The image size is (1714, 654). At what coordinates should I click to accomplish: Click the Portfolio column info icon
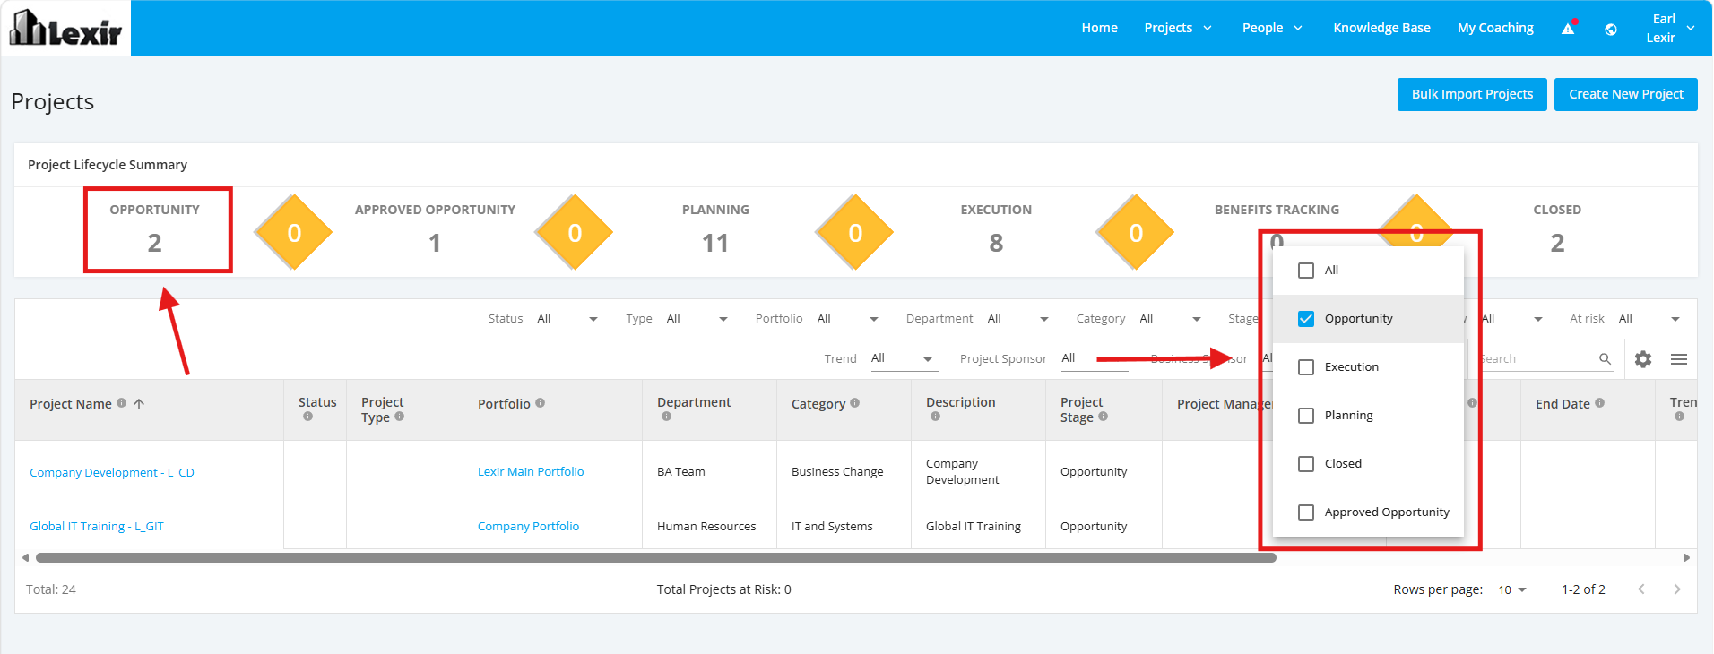click(x=541, y=403)
